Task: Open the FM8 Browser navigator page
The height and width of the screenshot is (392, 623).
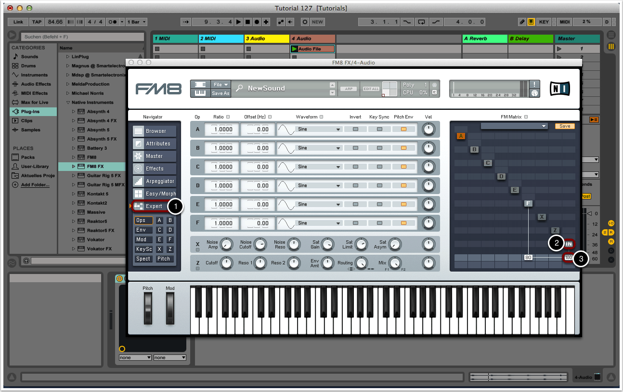Action: 155,131
